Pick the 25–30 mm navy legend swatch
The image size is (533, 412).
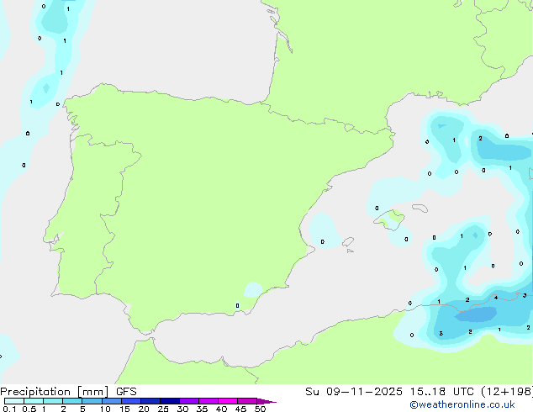(x=169, y=401)
